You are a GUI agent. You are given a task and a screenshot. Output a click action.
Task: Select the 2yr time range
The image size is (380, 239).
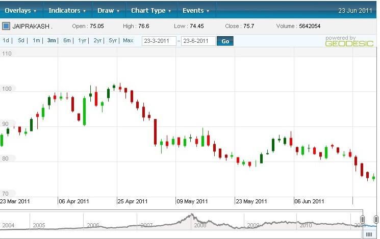point(97,41)
